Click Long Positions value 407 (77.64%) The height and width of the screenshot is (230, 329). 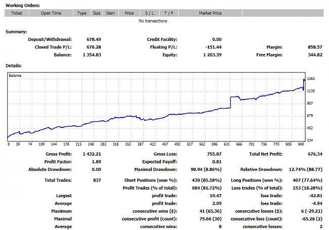pos(307,180)
